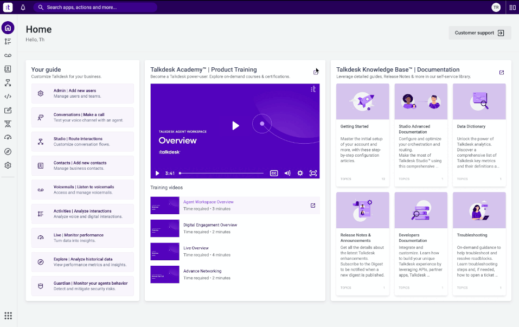Open Studio flow icon in sidebar
The image size is (519, 327).
(x=8, y=83)
